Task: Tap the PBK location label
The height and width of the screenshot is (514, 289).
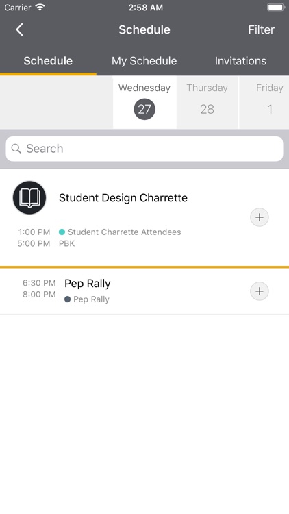Action: [x=67, y=243]
